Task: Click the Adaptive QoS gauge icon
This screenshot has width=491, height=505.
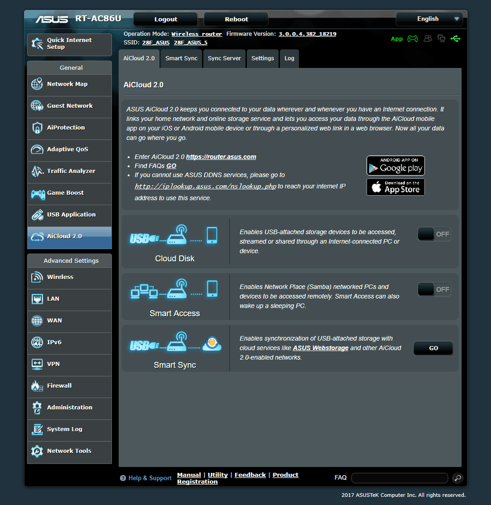Action: (x=37, y=150)
